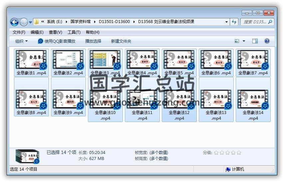Minimize the explorer window

[247, 13]
